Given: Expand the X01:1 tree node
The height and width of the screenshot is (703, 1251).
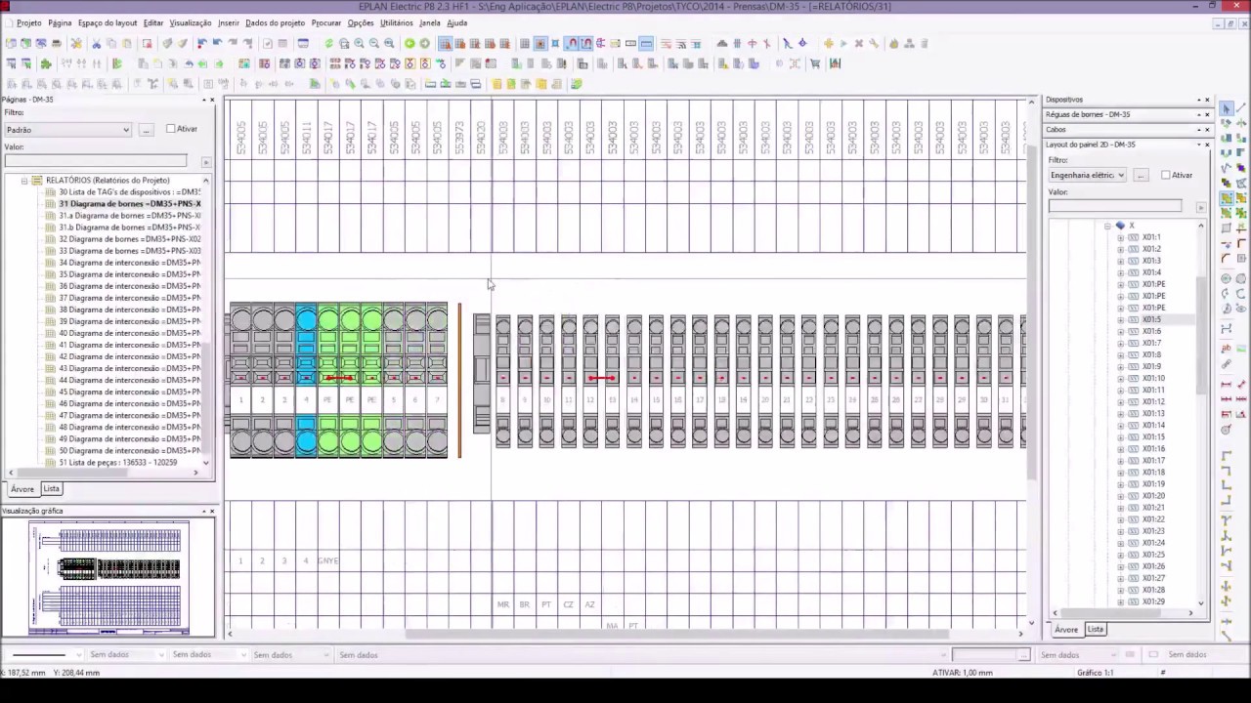Looking at the screenshot, I should (x=1121, y=237).
